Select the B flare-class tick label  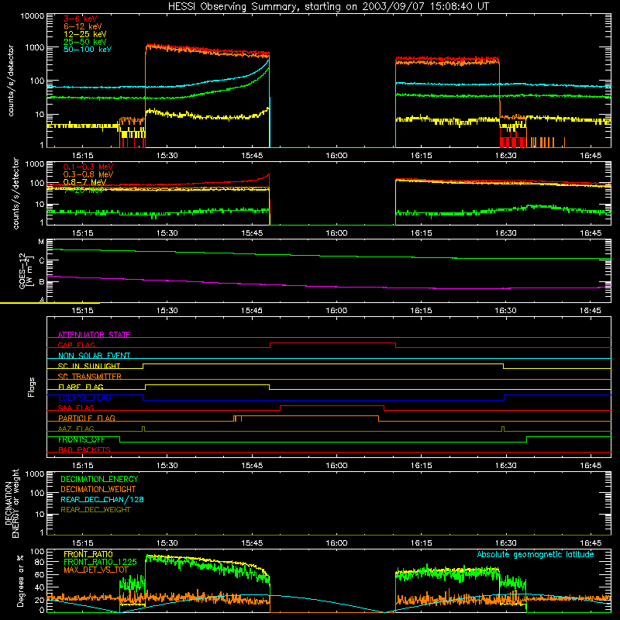pyautogui.click(x=42, y=282)
